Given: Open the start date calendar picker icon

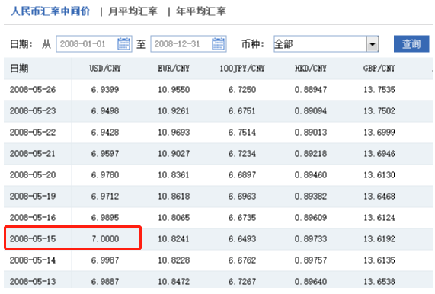Looking at the screenshot, I should [x=123, y=44].
